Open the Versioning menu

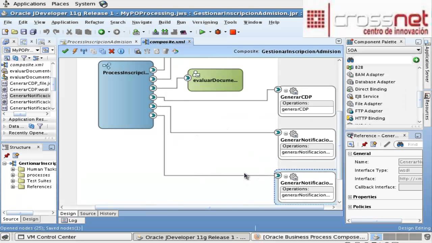click(x=205, y=22)
